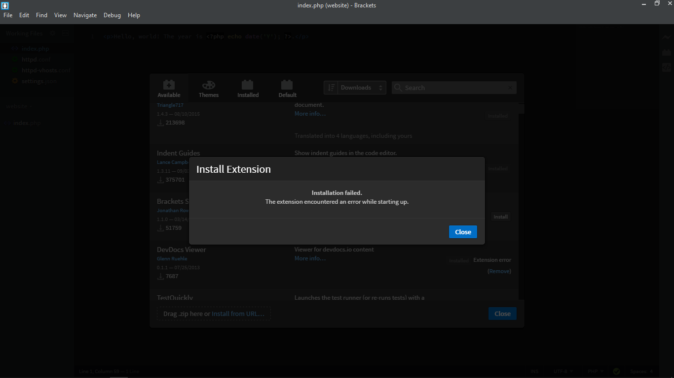Click the download icon beside 375701
The width and height of the screenshot is (674, 378).
point(160,180)
